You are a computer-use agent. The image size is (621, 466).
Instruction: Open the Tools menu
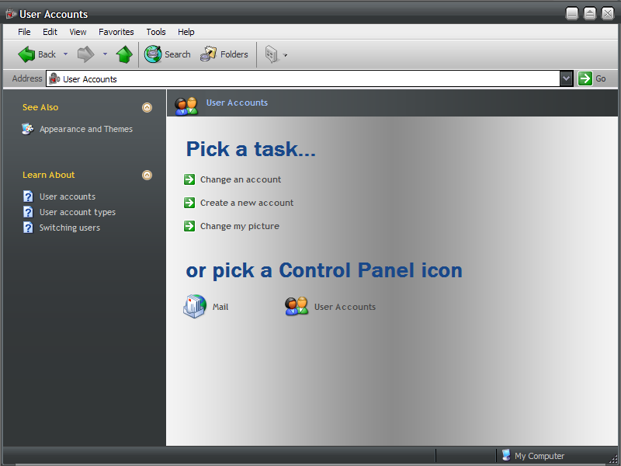[x=156, y=32]
